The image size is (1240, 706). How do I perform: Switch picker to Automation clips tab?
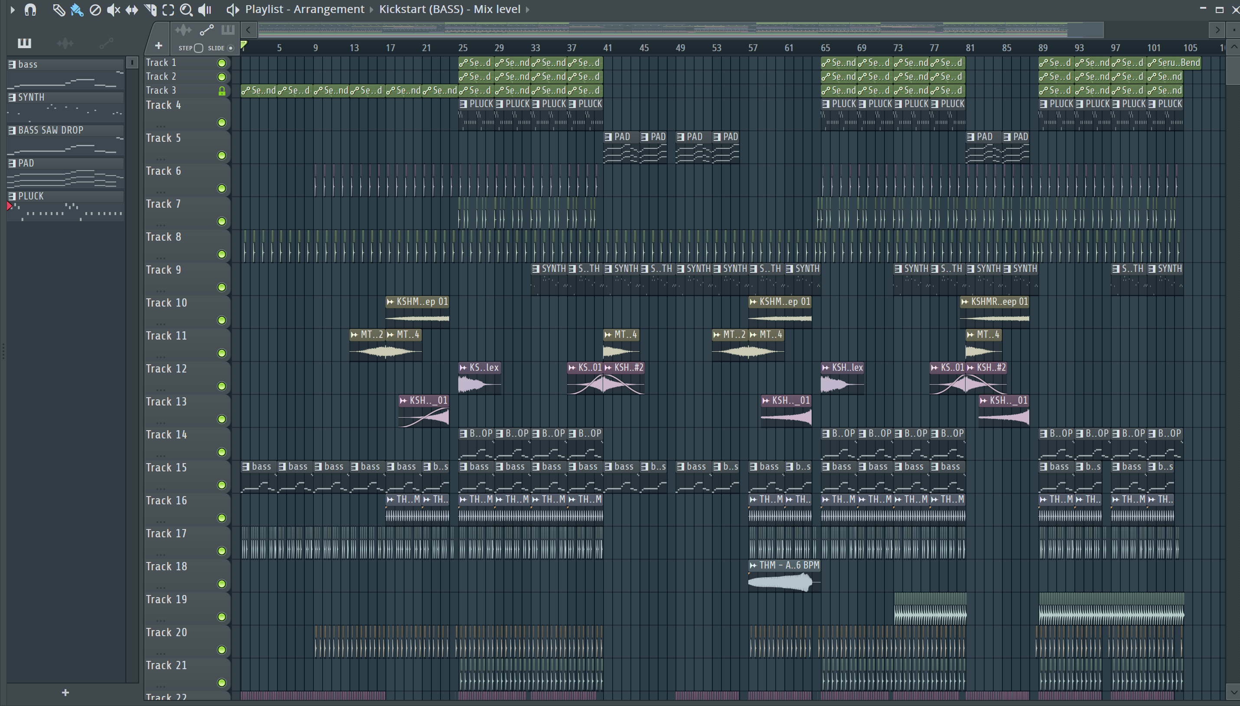[106, 44]
